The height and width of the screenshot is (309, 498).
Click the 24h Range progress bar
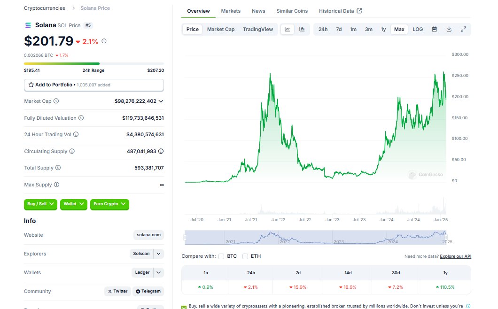pyautogui.click(x=94, y=63)
